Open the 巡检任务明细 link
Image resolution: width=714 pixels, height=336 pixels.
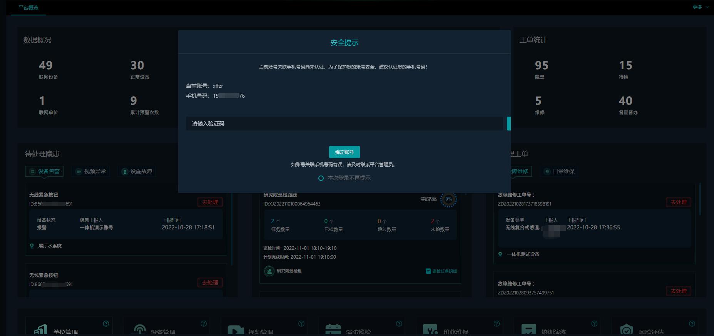[x=441, y=271]
